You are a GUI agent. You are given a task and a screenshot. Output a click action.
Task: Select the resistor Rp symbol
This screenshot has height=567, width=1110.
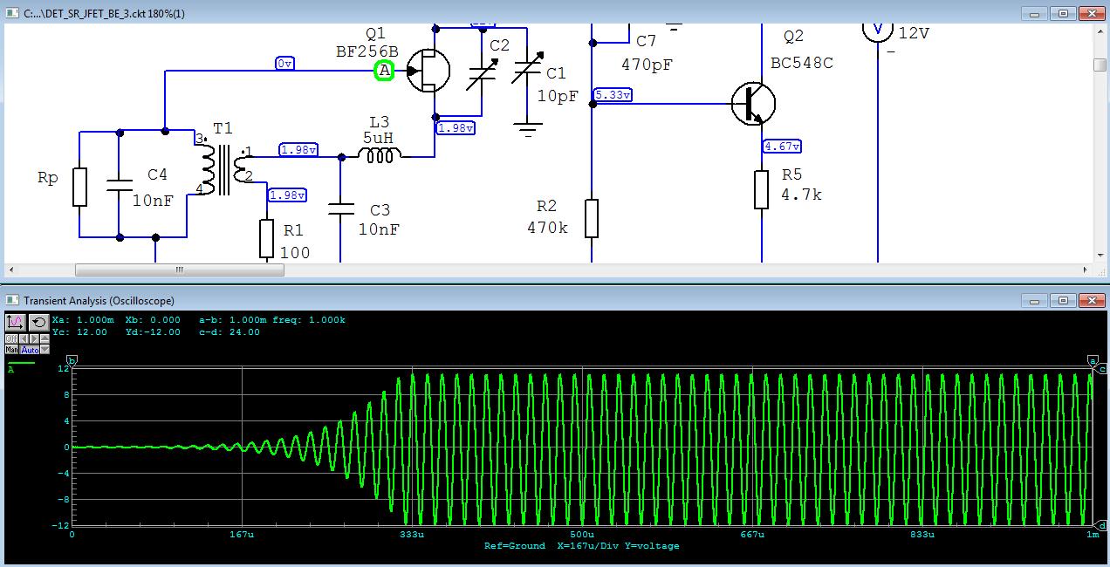coord(79,187)
